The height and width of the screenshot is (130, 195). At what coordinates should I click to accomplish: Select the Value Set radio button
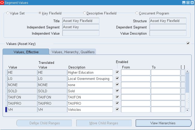(x=8, y=13)
